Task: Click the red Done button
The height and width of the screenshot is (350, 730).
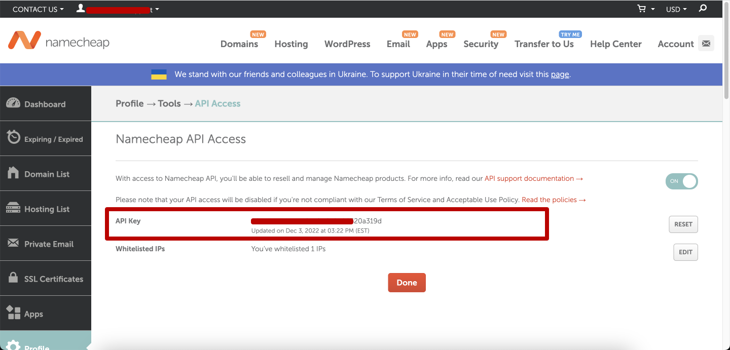Action: [407, 283]
